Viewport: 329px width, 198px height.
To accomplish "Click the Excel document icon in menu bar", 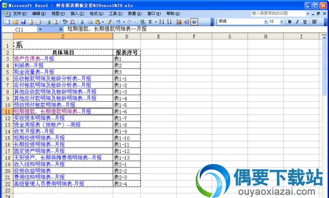I will tap(7, 14).
